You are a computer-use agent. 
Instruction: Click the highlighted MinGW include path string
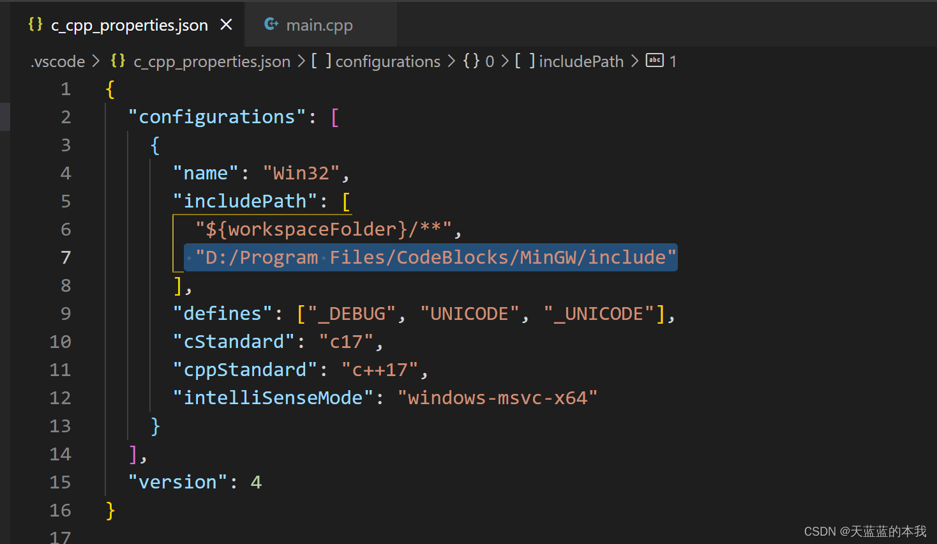[436, 258]
